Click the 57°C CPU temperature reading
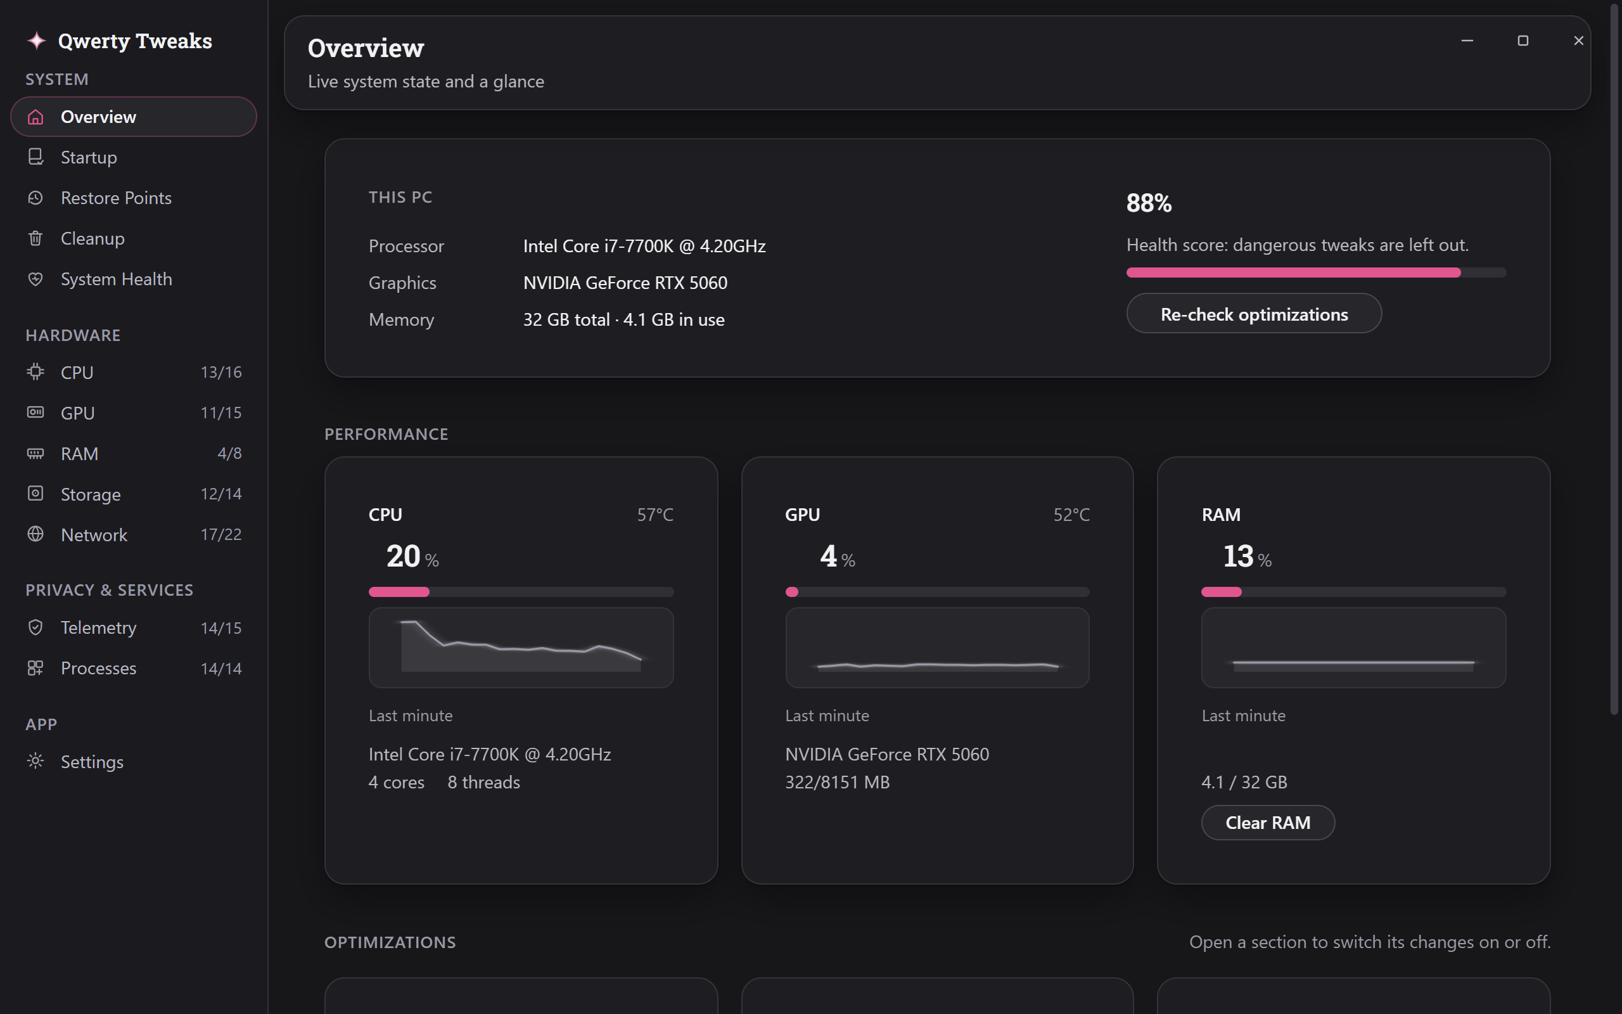This screenshot has width=1622, height=1014. click(x=655, y=515)
